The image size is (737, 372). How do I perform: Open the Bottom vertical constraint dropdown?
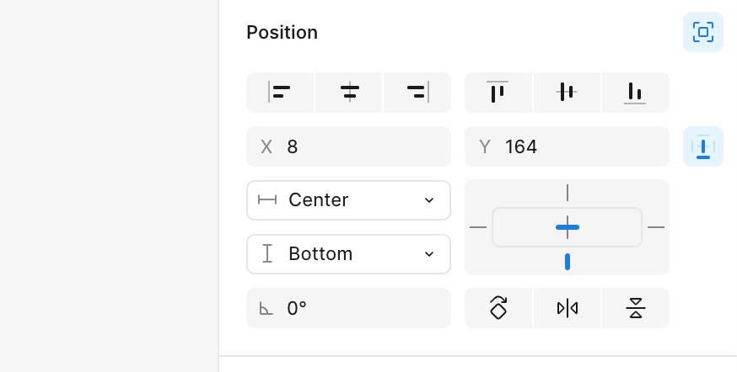click(348, 254)
